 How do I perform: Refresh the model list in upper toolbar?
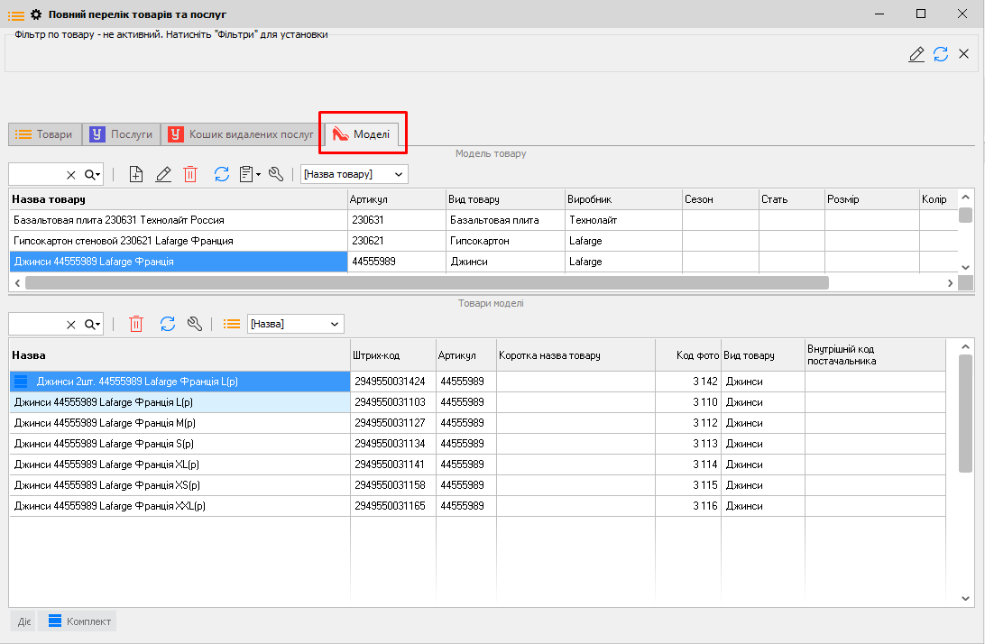click(x=222, y=174)
